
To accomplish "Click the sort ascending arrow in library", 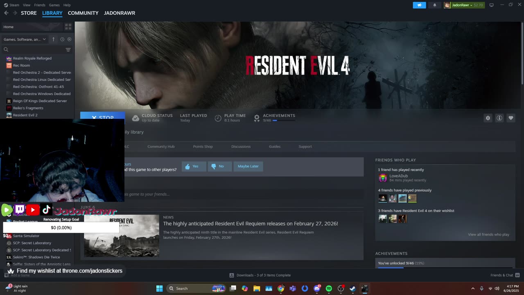I will click(53, 39).
